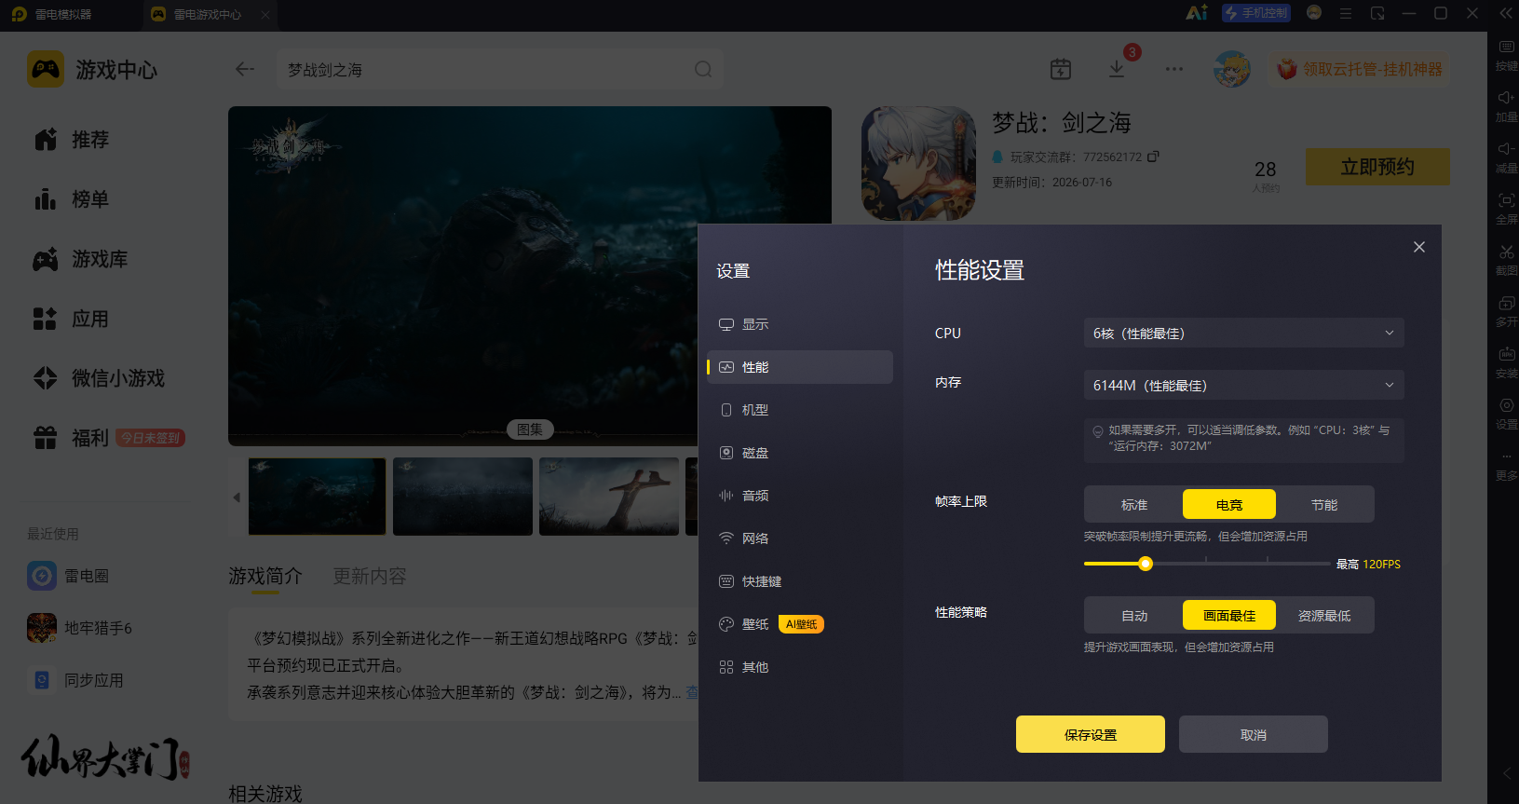Open 性能 settings section

(x=800, y=367)
